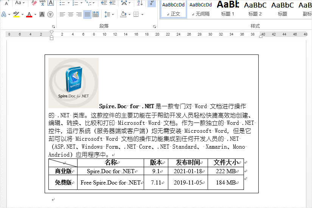Click the Shading paint bucket icon

pos(123,14)
